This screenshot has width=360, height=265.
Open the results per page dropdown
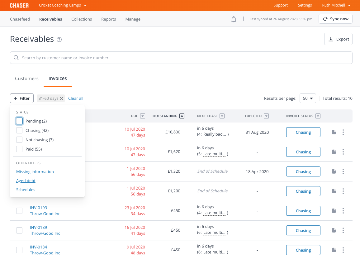[x=307, y=98]
